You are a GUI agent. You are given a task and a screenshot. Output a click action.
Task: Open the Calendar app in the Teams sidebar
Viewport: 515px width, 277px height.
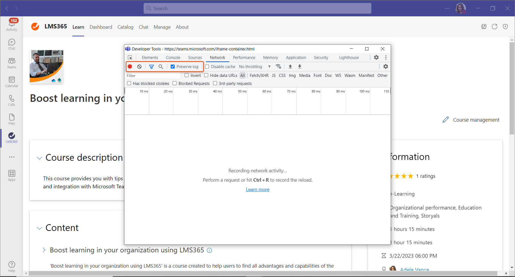pos(12,82)
